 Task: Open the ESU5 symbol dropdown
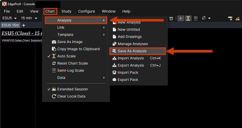(x=10, y=18)
